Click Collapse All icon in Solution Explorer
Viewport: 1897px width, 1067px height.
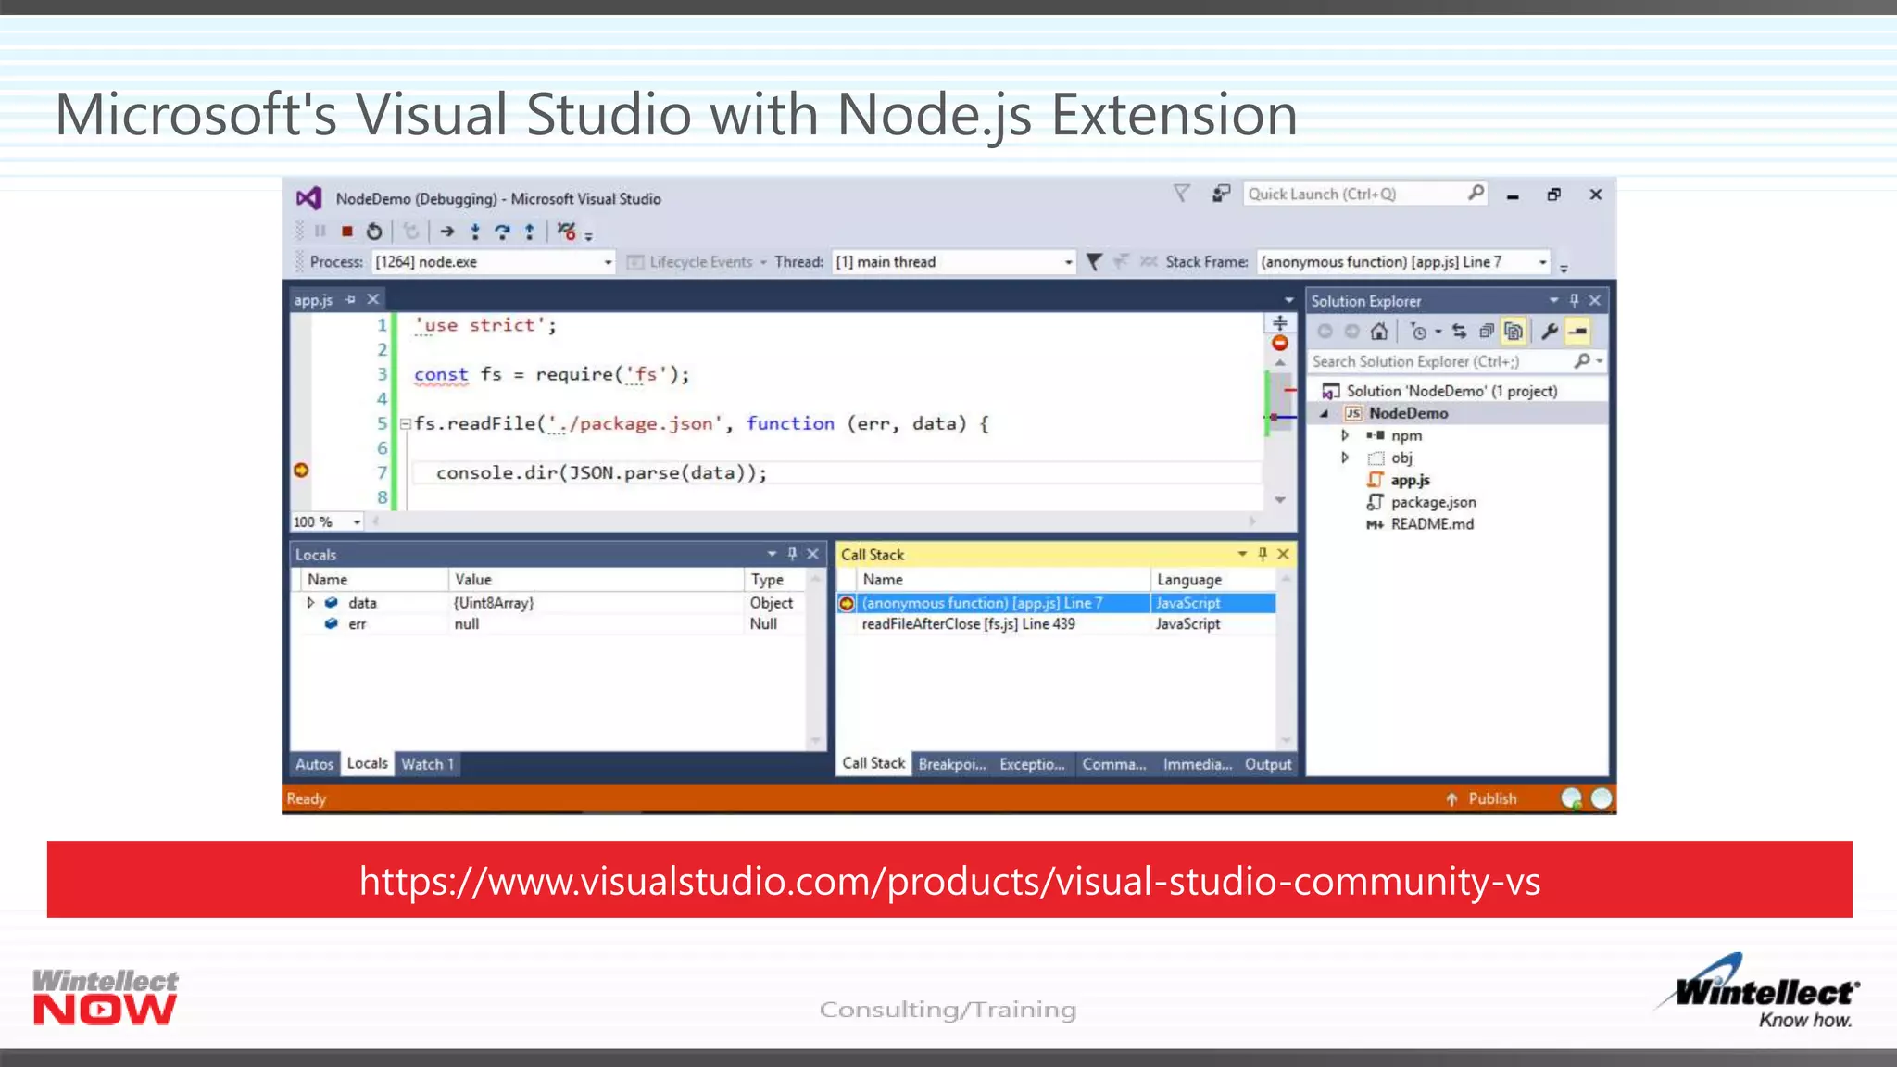click(x=1486, y=332)
